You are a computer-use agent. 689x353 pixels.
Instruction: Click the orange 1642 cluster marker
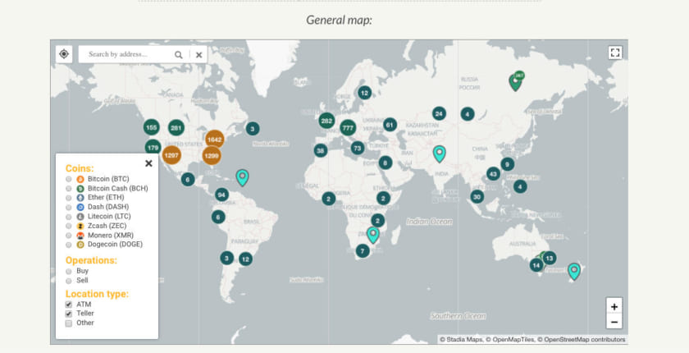[214, 140]
